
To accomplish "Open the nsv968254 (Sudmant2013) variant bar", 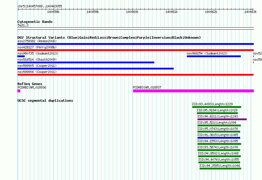I will pos(214,56).
